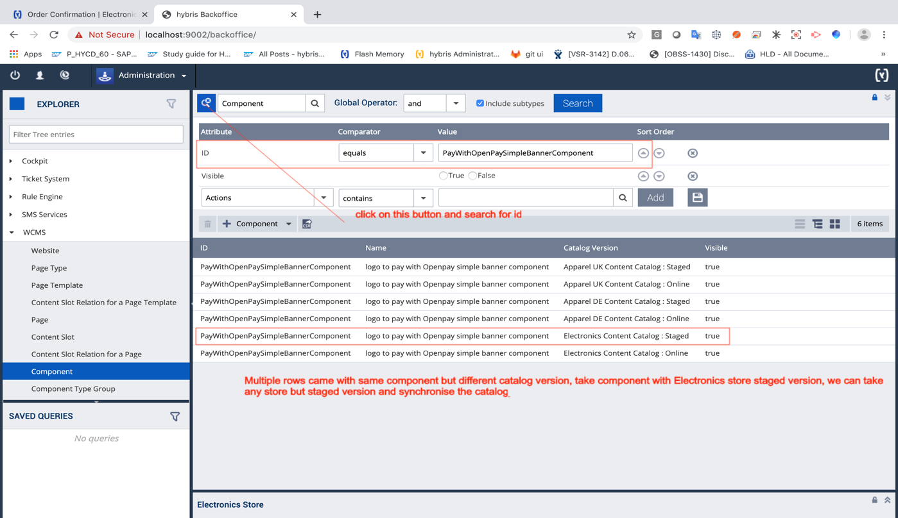Select False for Visible attribute

(472, 176)
